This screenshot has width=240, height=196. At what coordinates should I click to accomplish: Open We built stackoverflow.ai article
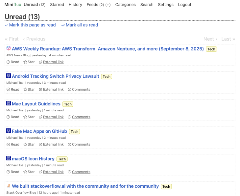click(85, 186)
